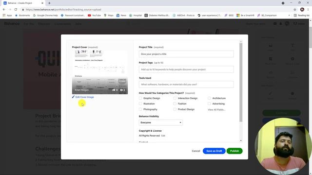The image size is (312, 175).
Task: Click the dialog's scrollbar down arrow
Action: coord(241,140)
